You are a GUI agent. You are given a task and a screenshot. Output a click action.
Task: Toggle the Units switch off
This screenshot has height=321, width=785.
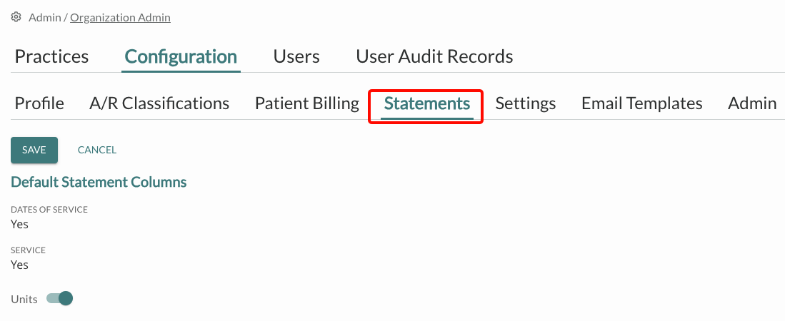[x=60, y=298]
